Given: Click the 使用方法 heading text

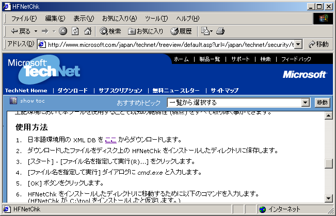Looking at the screenshot, I should click(x=31, y=127).
